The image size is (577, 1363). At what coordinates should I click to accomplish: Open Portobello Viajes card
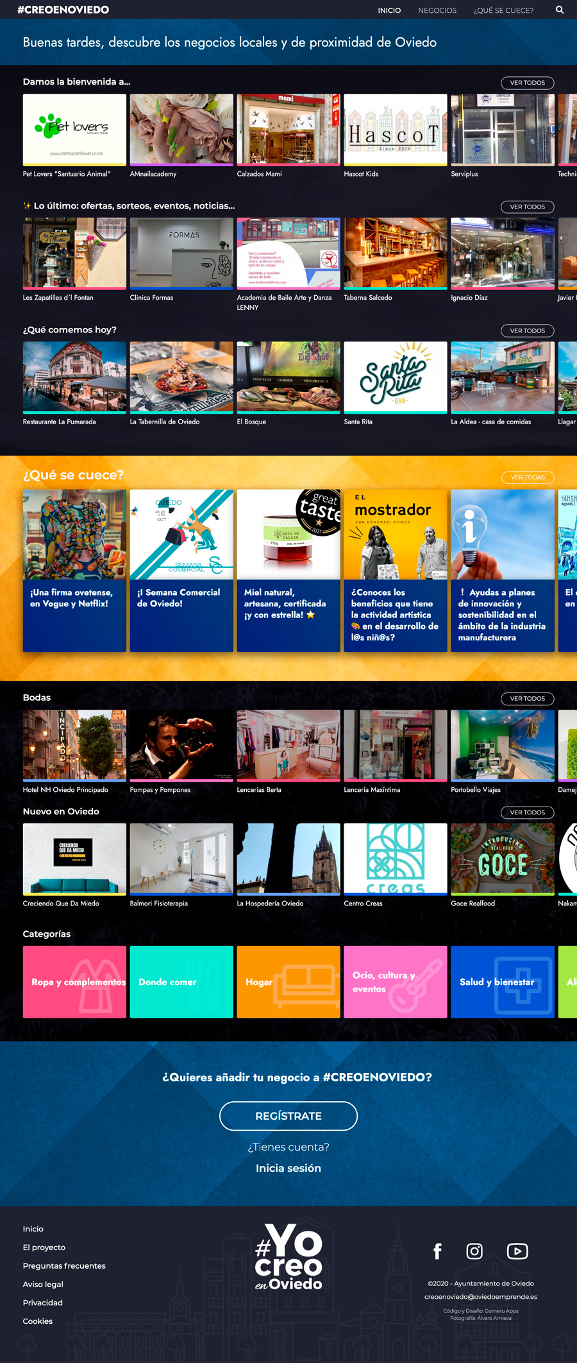(503, 751)
